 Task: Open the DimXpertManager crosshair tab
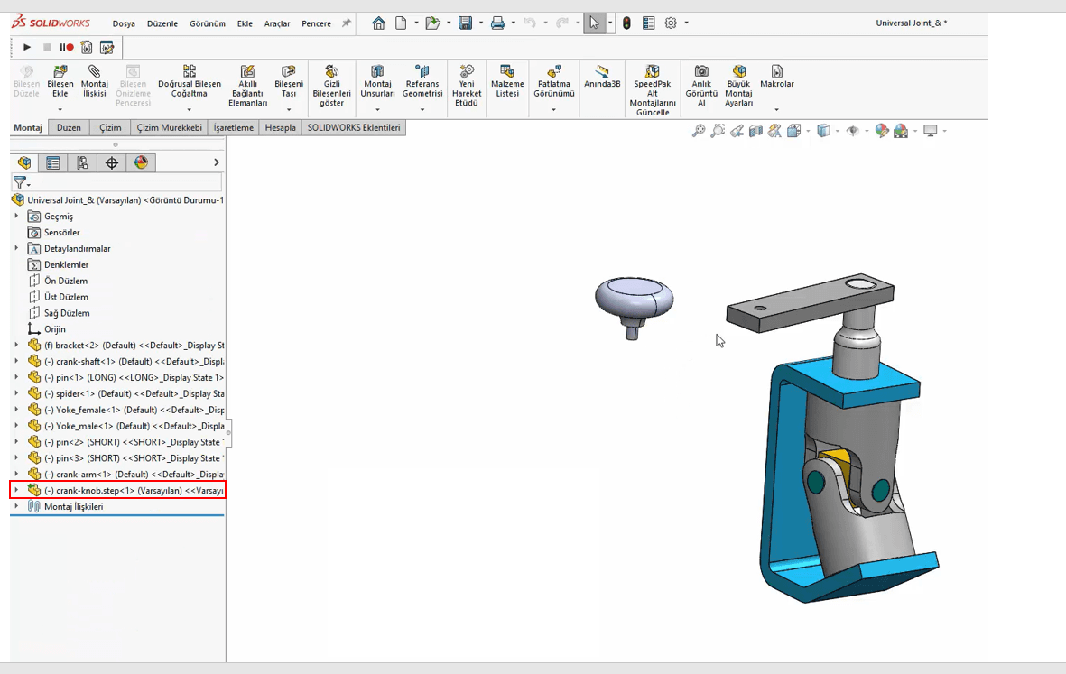click(x=112, y=162)
